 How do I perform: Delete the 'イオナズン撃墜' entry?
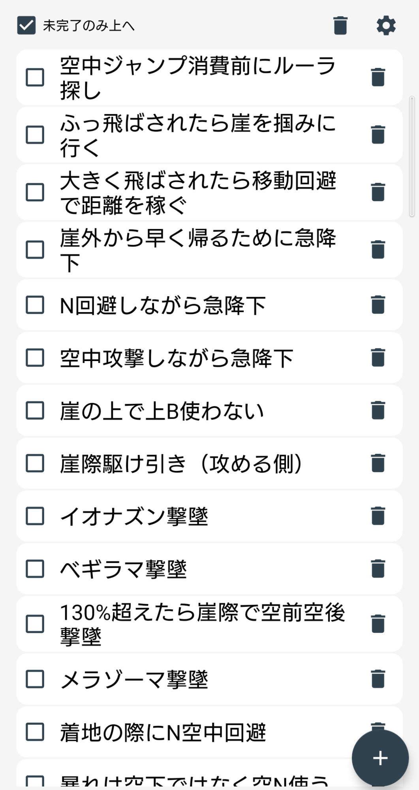[378, 516]
